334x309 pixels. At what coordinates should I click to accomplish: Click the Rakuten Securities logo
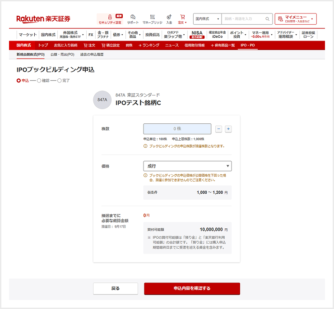pyautogui.click(x=43, y=19)
